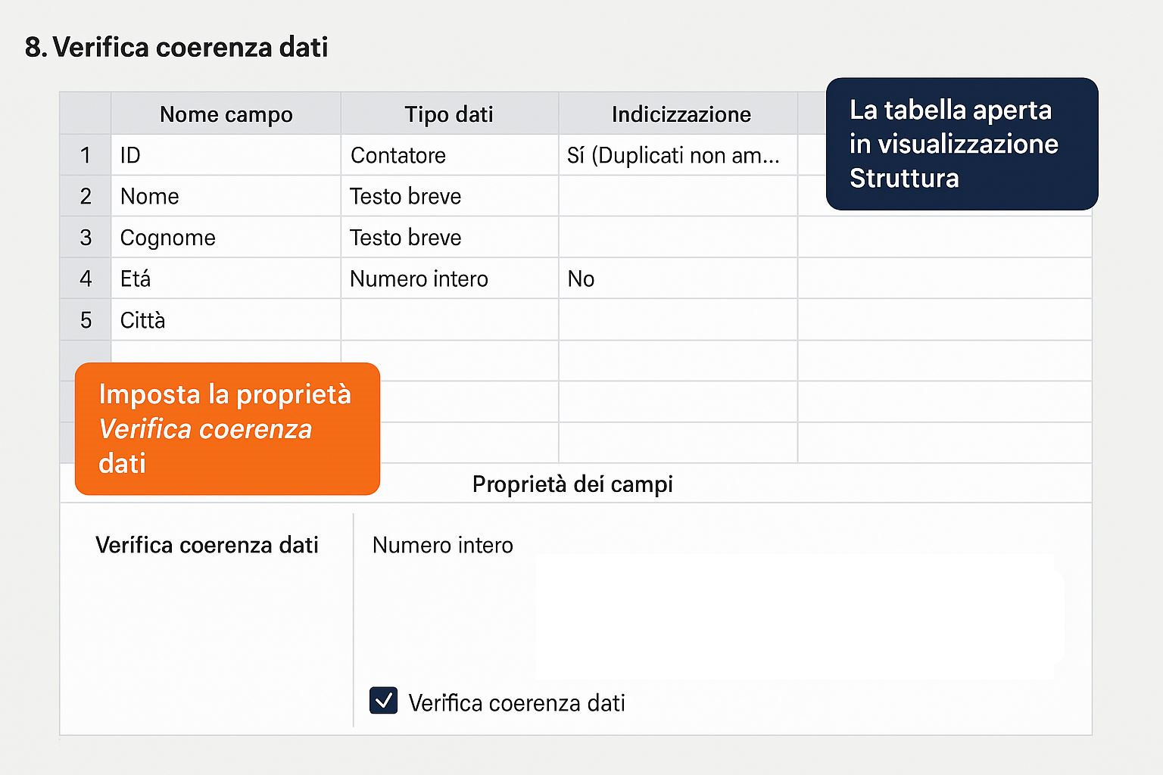This screenshot has height=775, width=1163.
Task: Click the Sì (Duplicati non ammessi) indexing cell
Action: [x=676, y=155]
